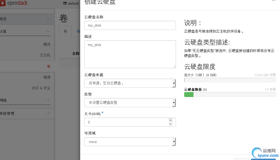The width and height of the screenshot is (280, 160).
Task: Decrease volume size with the down arrow
Action: [171, 124]
